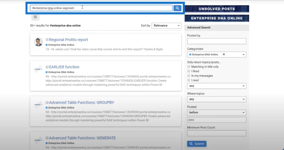284x150 pixels.
Task: Click the solved checkmark icon next to Regional Profits report
Action: tap(47, 40)
